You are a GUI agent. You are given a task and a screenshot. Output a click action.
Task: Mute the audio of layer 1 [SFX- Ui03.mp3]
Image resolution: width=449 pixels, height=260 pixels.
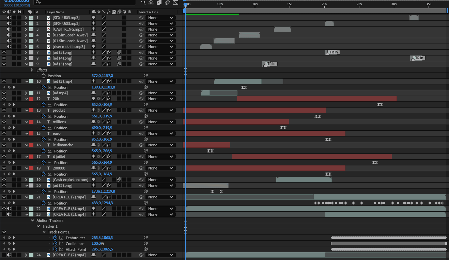(x=9, y=18)
